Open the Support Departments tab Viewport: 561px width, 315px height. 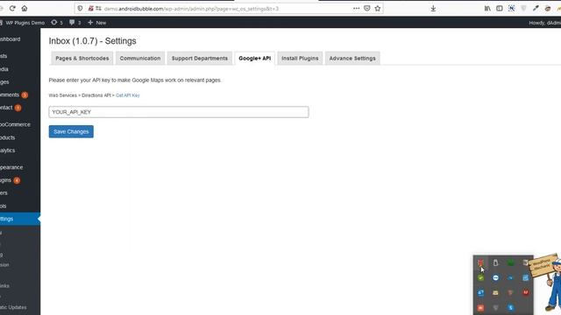tap(199, 59)
